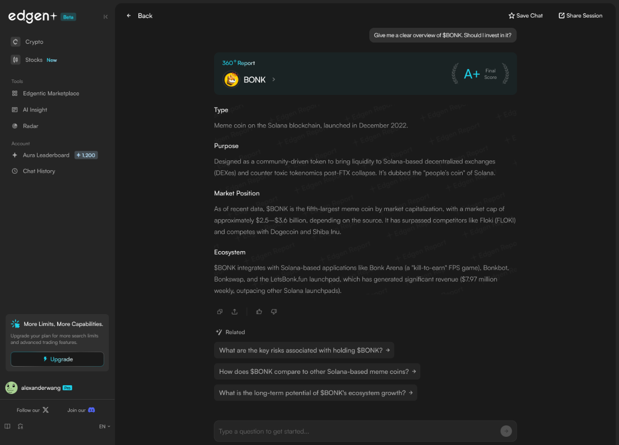619x445 pixels.
Task: Click the Related label
Action: pyautogui.click(x=235, y=332)
